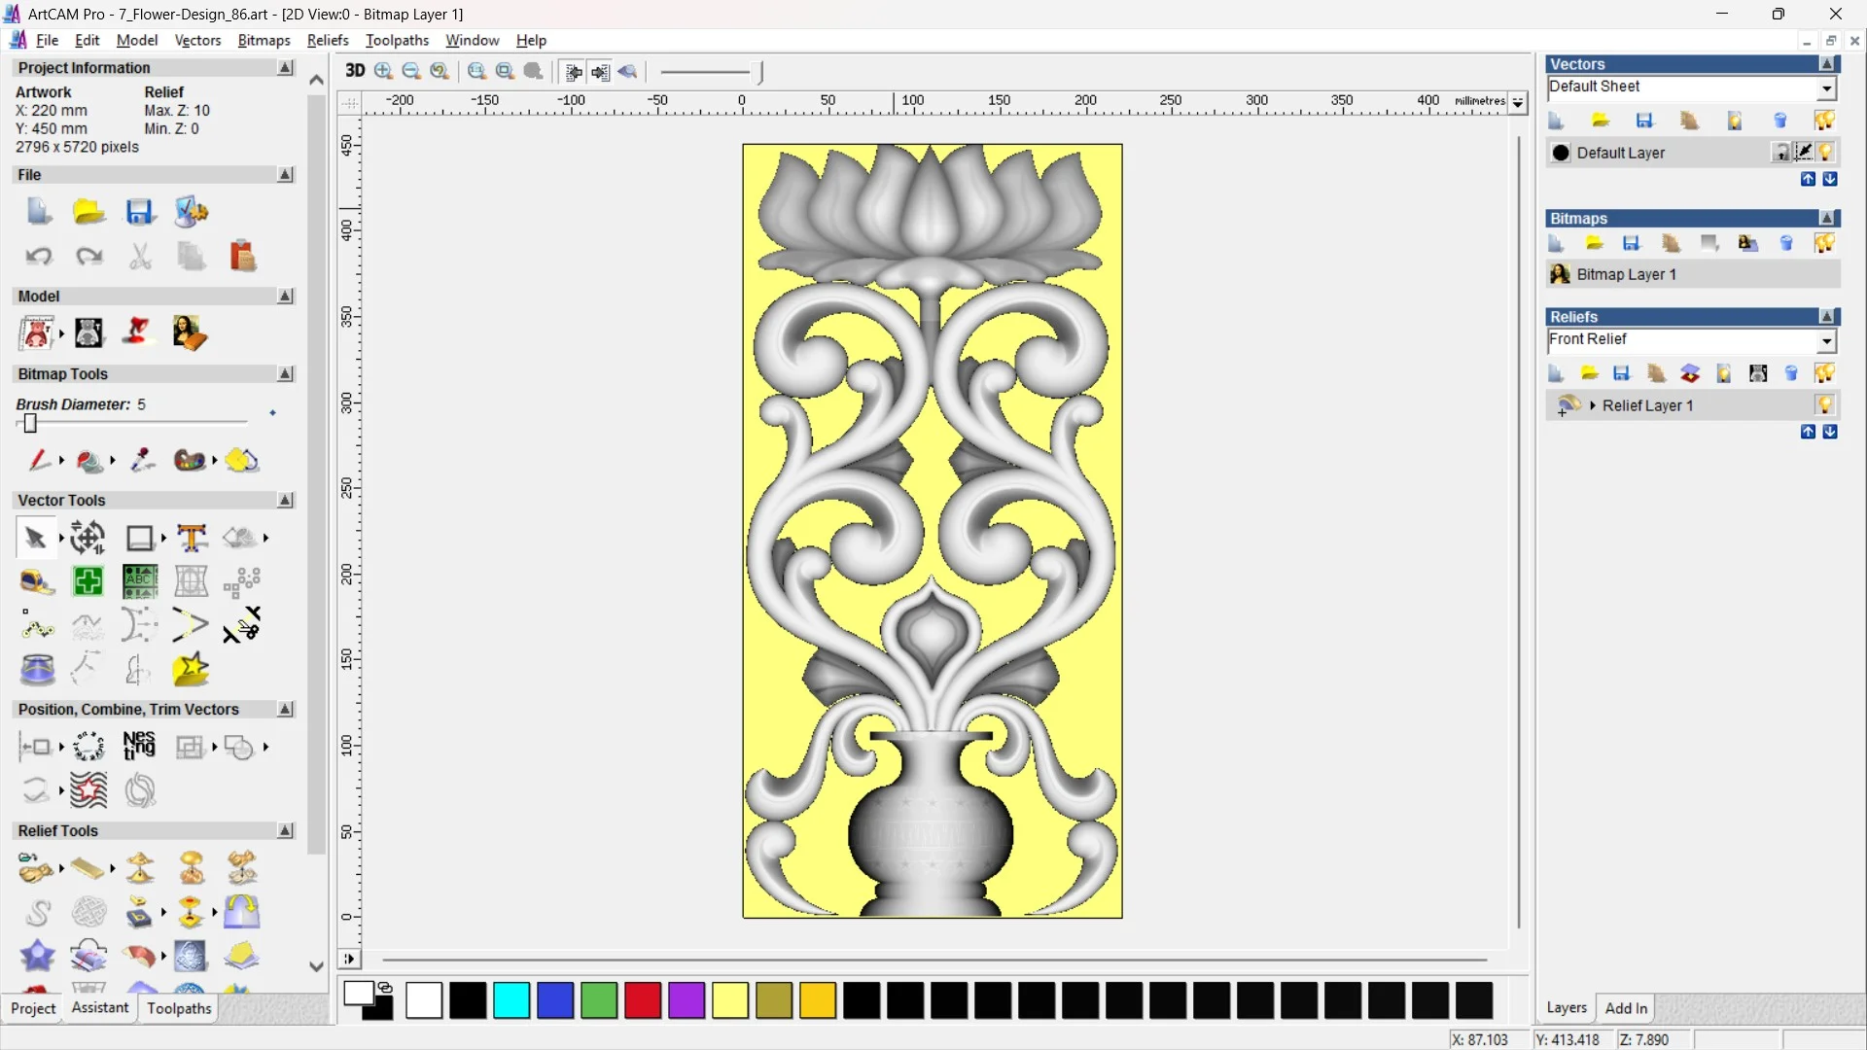
Task: Toggle the lock on Default Layer
Action: 1781,153
